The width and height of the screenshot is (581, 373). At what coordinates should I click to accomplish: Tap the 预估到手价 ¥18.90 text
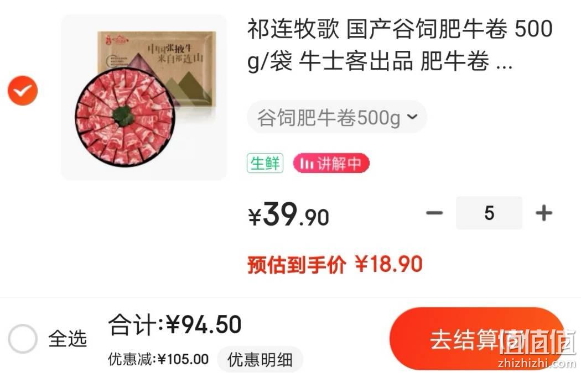click(x=335, y=264)
